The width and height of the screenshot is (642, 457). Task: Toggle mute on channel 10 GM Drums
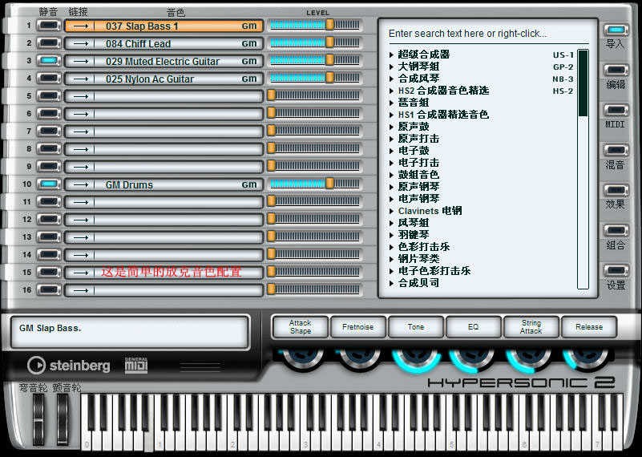pos(49,184)
